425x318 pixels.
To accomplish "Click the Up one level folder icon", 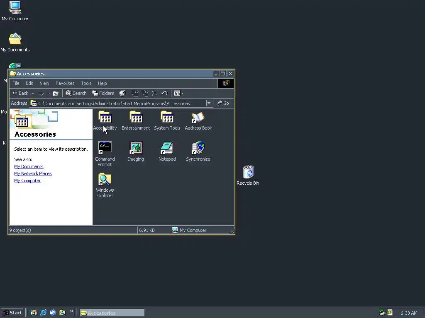I will [x=56, y=93].
